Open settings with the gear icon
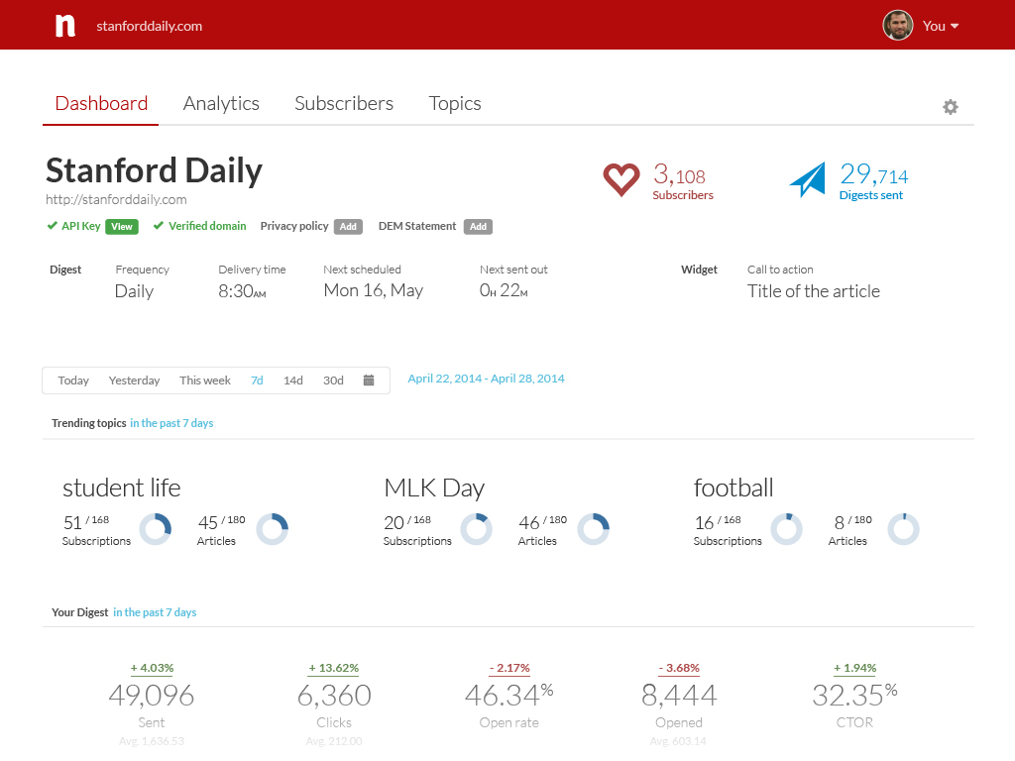1015x761 pixels. tap(950, 107)
